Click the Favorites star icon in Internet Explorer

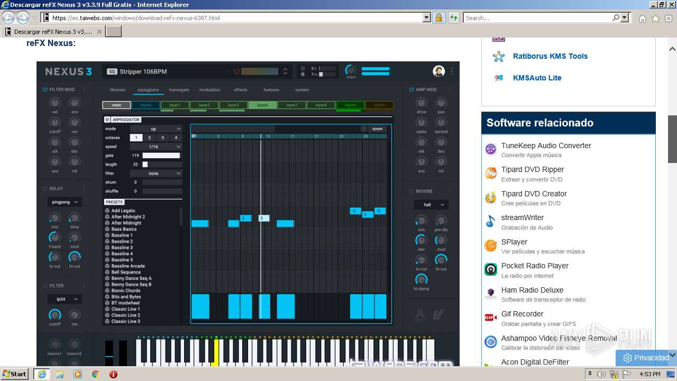(655, 19)
